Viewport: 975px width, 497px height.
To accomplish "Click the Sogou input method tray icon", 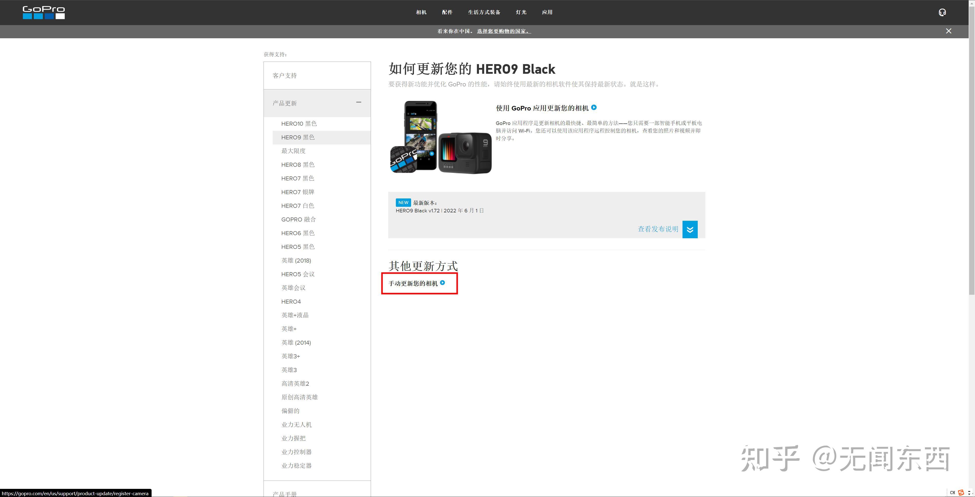I will tap(961, 492).
